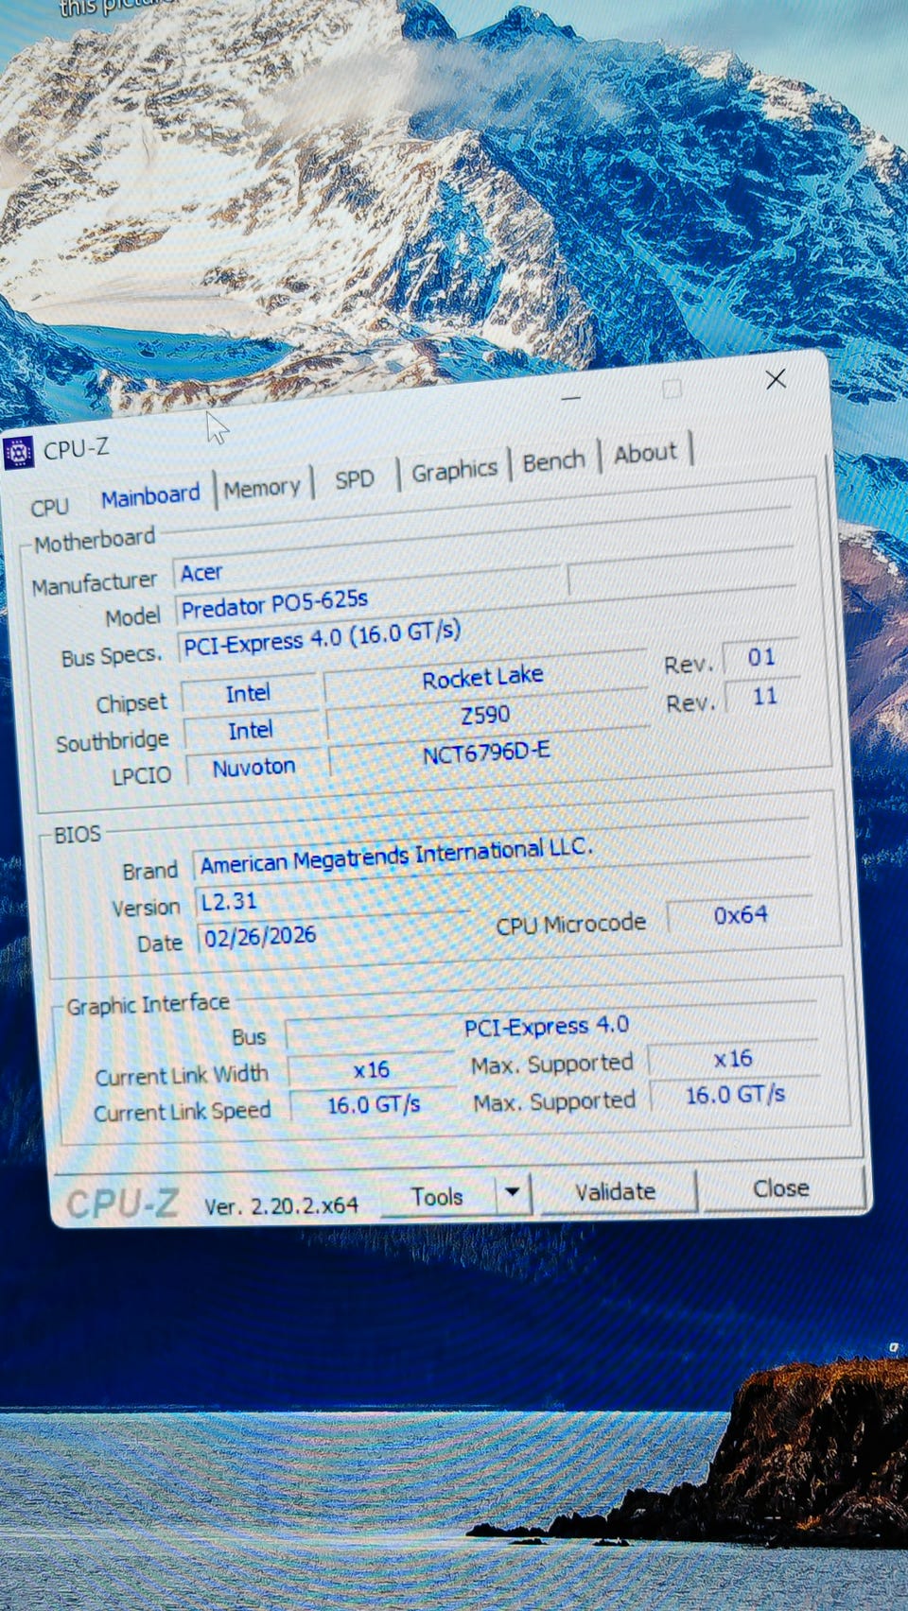This screenshot has width=908, height=1611.
Task: Select CPU Microcode value 0x64
Action: pyautogui.click(x=741, y=915)
